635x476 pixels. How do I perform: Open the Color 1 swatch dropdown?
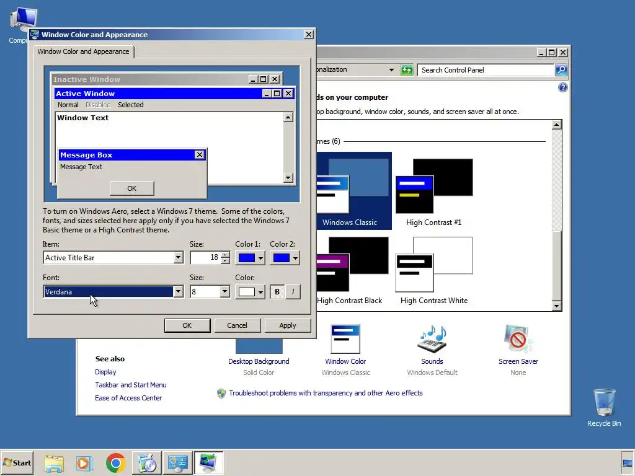(251, 258)
